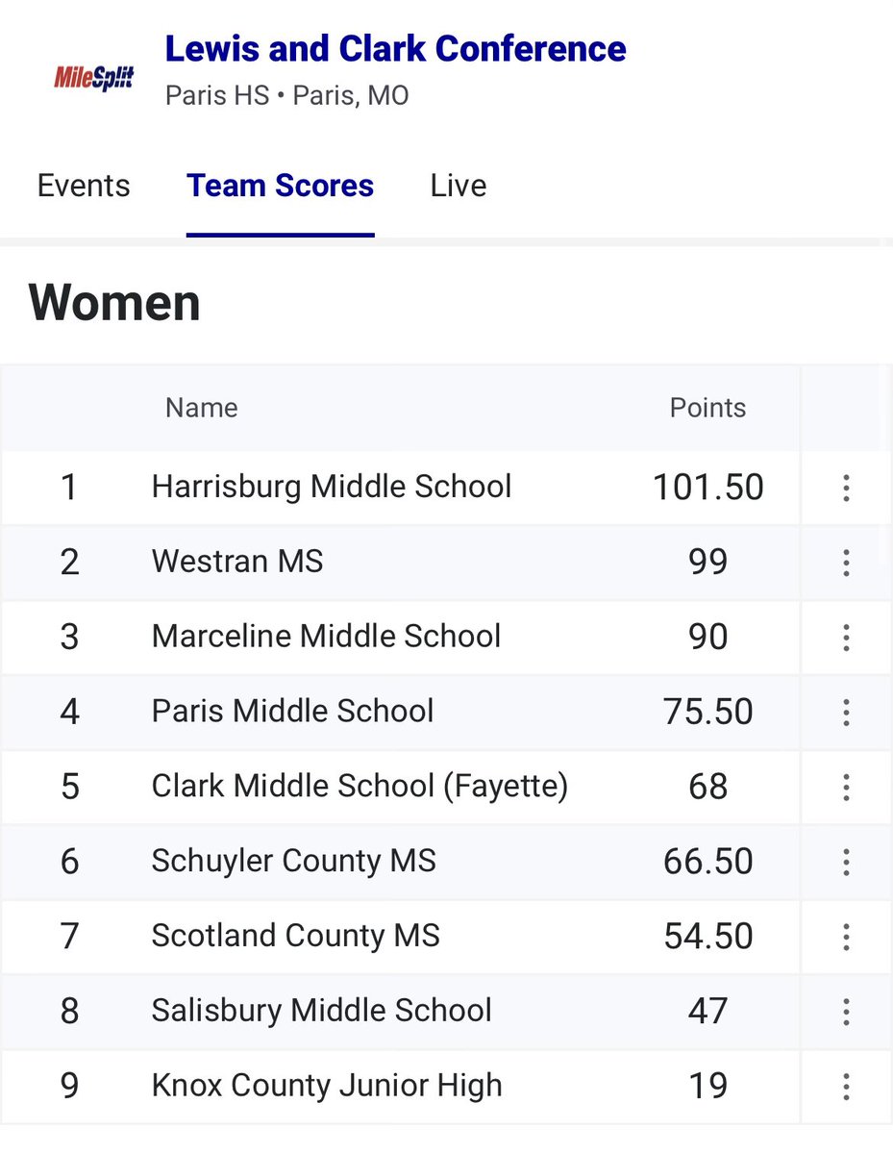893x1154 pixels.
Task: Click the Name column header
Action: [201, 408]
